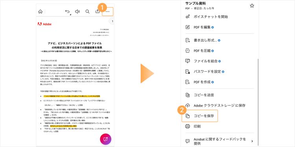Click the save copy documents icon
295x147 pixels.
tap(188, 116)
